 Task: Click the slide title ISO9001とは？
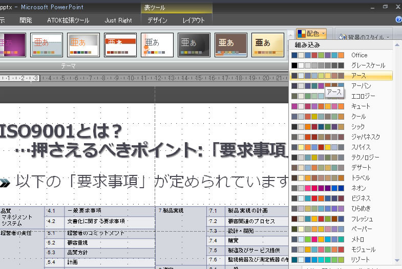click(61, 131)
